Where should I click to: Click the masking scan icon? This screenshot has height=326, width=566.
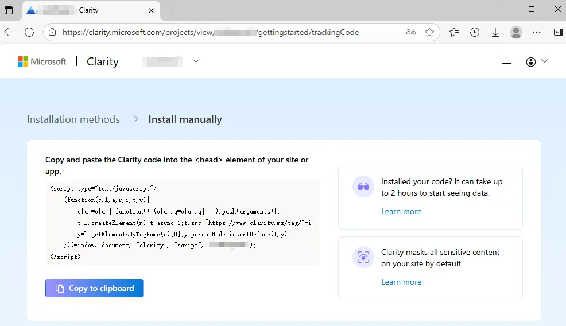[x=363, y=257]
